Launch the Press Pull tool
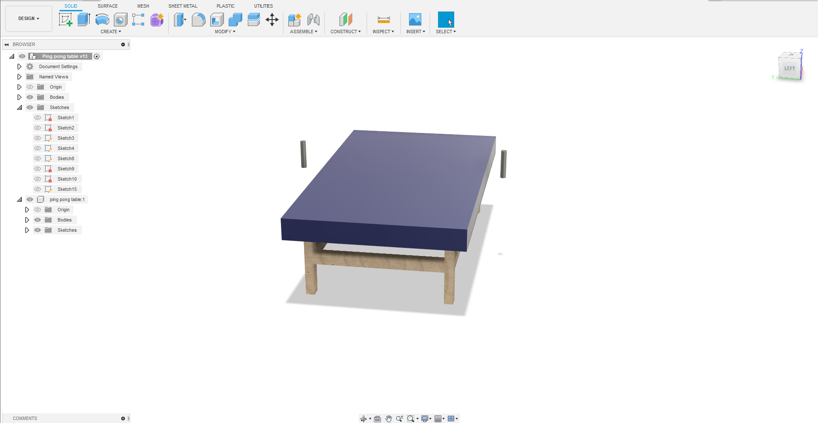 pos(180,20)
